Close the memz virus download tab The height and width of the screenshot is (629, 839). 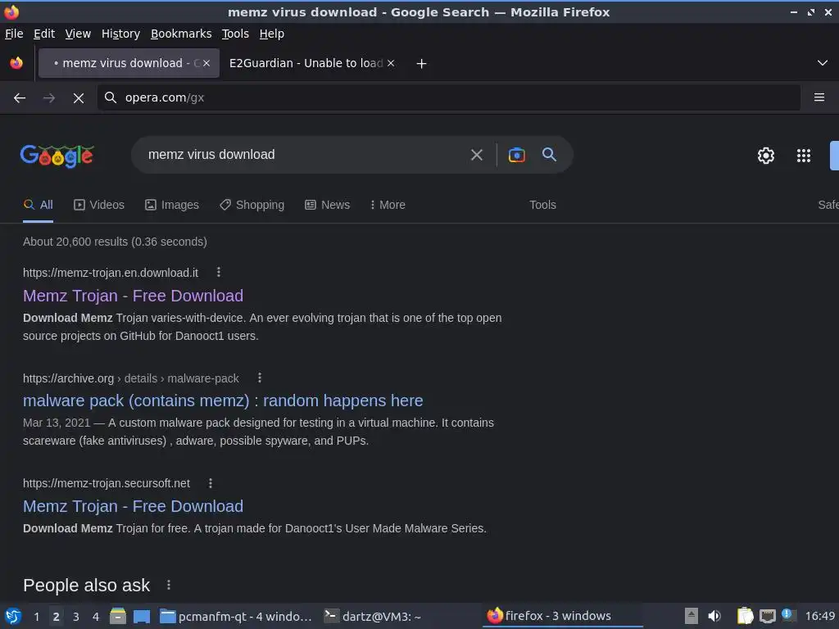point(206,63)
